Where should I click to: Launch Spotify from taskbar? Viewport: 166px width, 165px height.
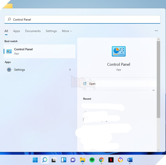[x=92, y=160]
